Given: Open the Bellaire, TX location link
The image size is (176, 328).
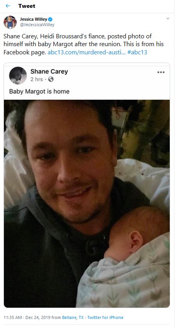Looking at the screenshot, I should coord(73,317).
